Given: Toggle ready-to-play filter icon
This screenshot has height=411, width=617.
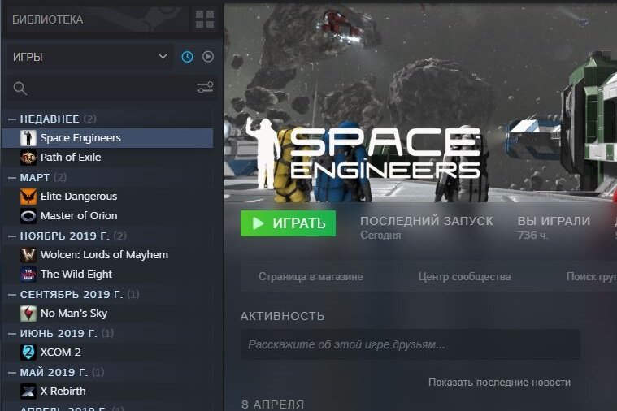Looking at the screenshot, I should click(208, 57).
